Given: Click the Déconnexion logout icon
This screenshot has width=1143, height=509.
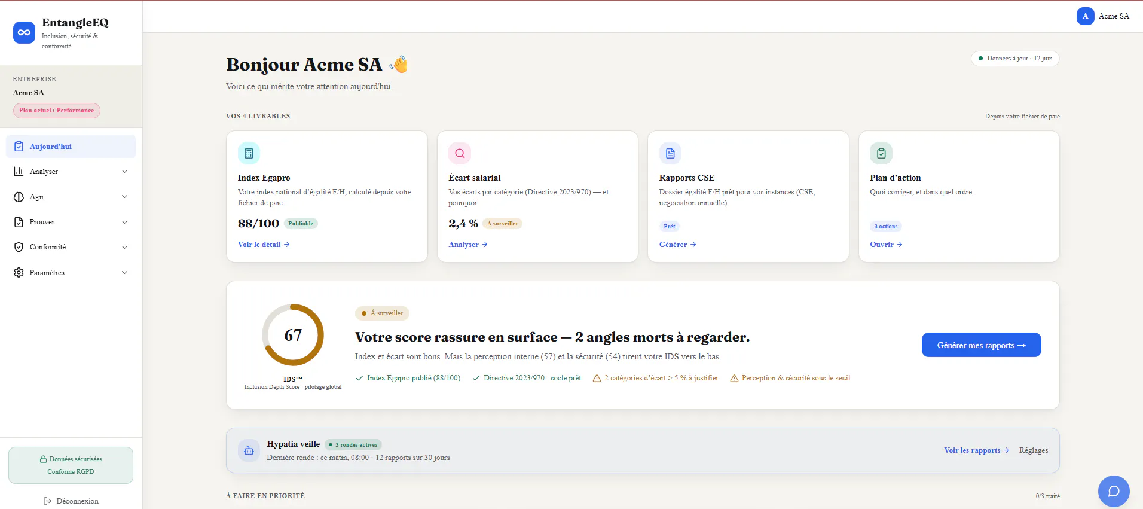Looking at the screenshot, I should [x=48, y=501].
